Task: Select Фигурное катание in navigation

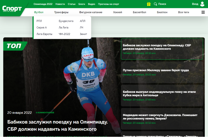Action: pos(91,12)
